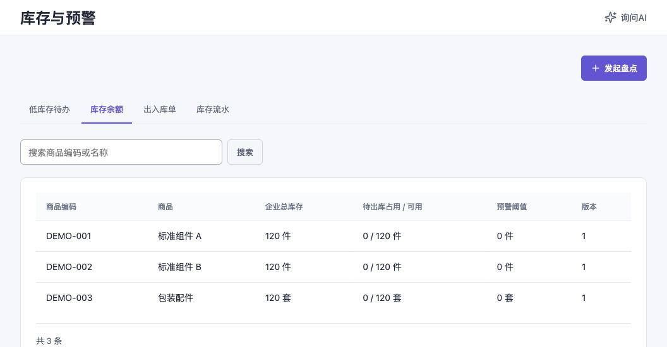Image resolution: width=667 pixels, height=347 pixels.
Task: Click the 发起盘点 button label
Action: [x=621, y=68]
